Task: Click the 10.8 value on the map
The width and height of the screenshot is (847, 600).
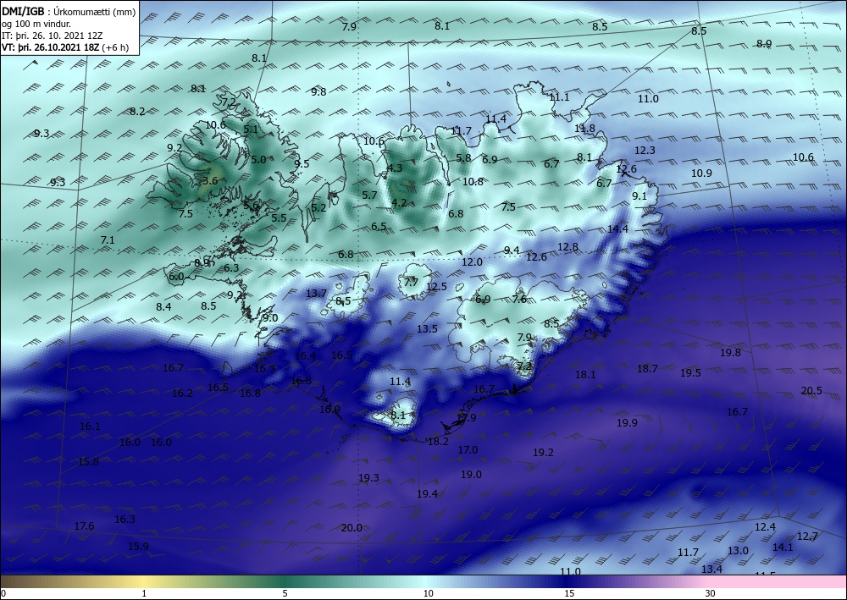Action: [473, 182]
